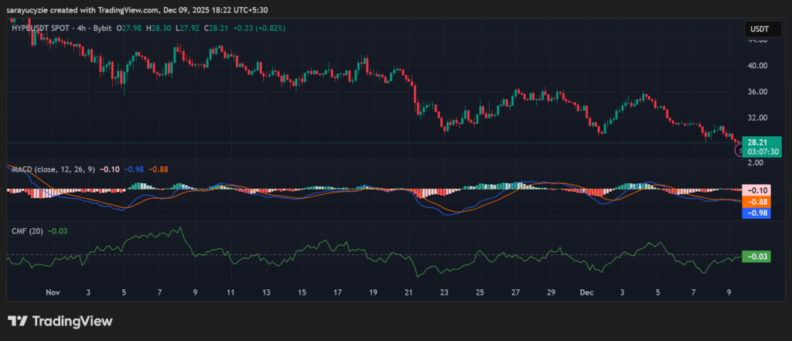Open the USDT currency selector

[757, 29]
